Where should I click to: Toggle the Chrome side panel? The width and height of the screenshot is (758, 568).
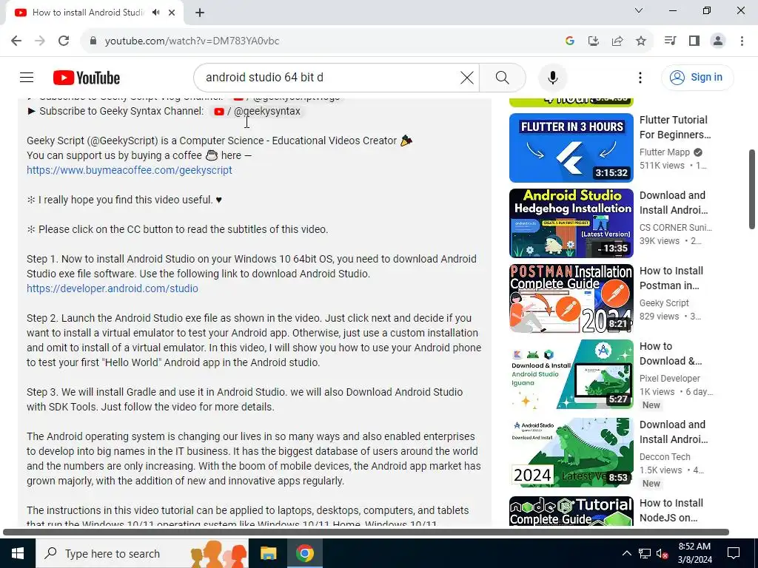pyautogui.click(x=694, y=41)
